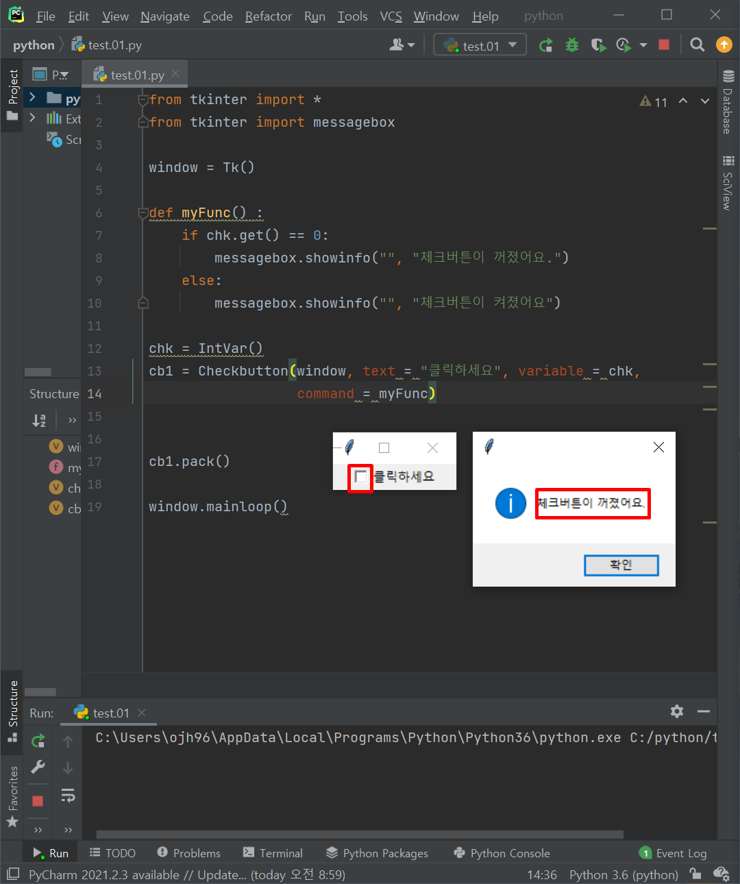This screenshot has height=884, width=740.
Task: Select the test.01 run tab
Action: click(108, 713)
